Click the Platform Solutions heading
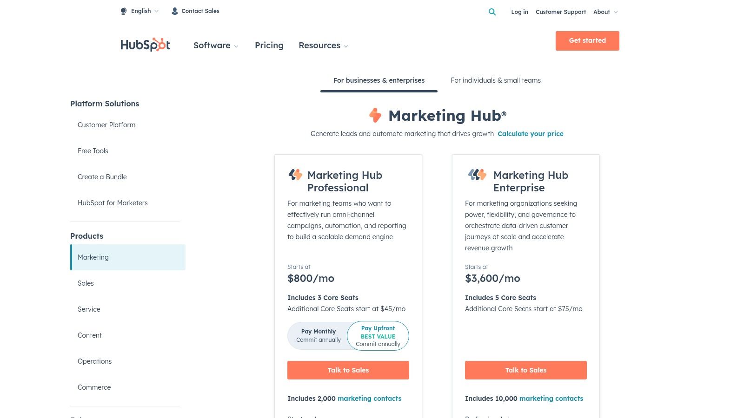Viewport: 744px width, 418px height. [105, 104]
